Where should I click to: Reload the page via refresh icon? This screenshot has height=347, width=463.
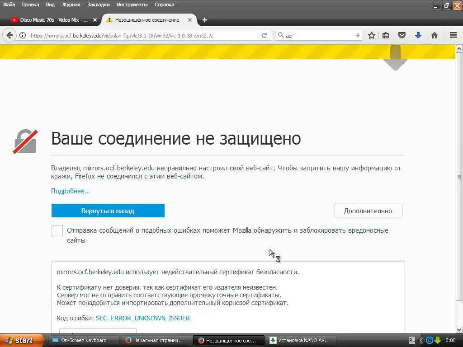click(x=264, y=35)
